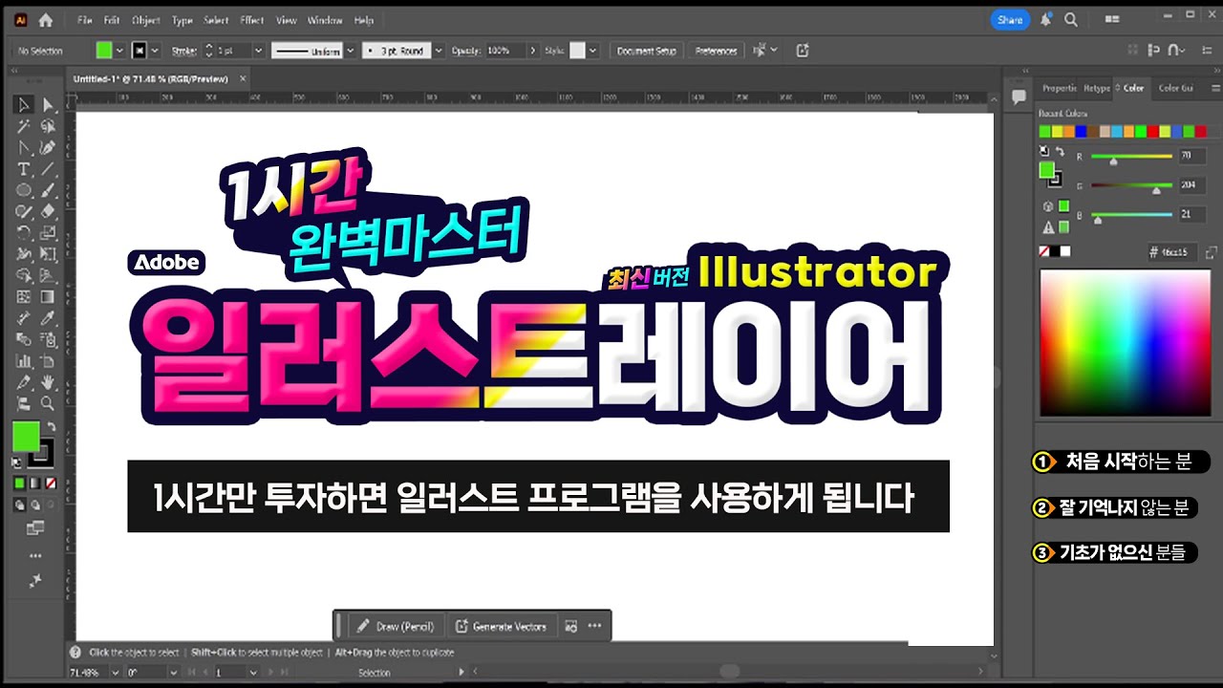Select the Type tool
This screenshot has width=1223, height=688.
click(x=25, y=169)
